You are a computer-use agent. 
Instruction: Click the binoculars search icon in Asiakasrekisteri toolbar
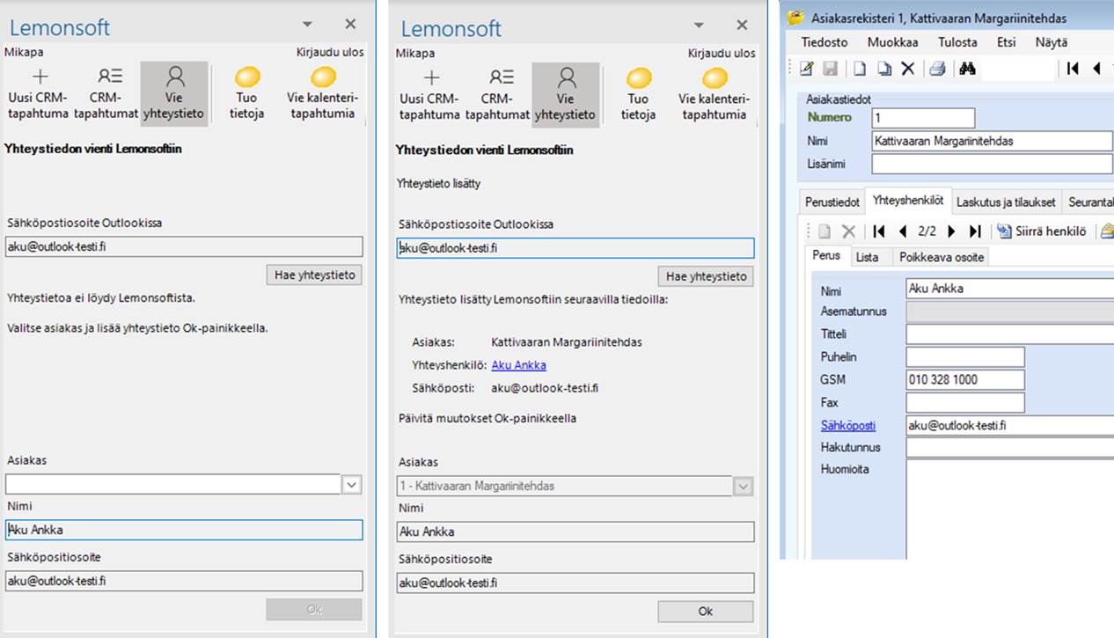967,69
